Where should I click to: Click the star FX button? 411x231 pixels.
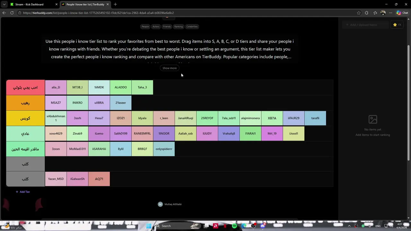[x=397, y=25]
